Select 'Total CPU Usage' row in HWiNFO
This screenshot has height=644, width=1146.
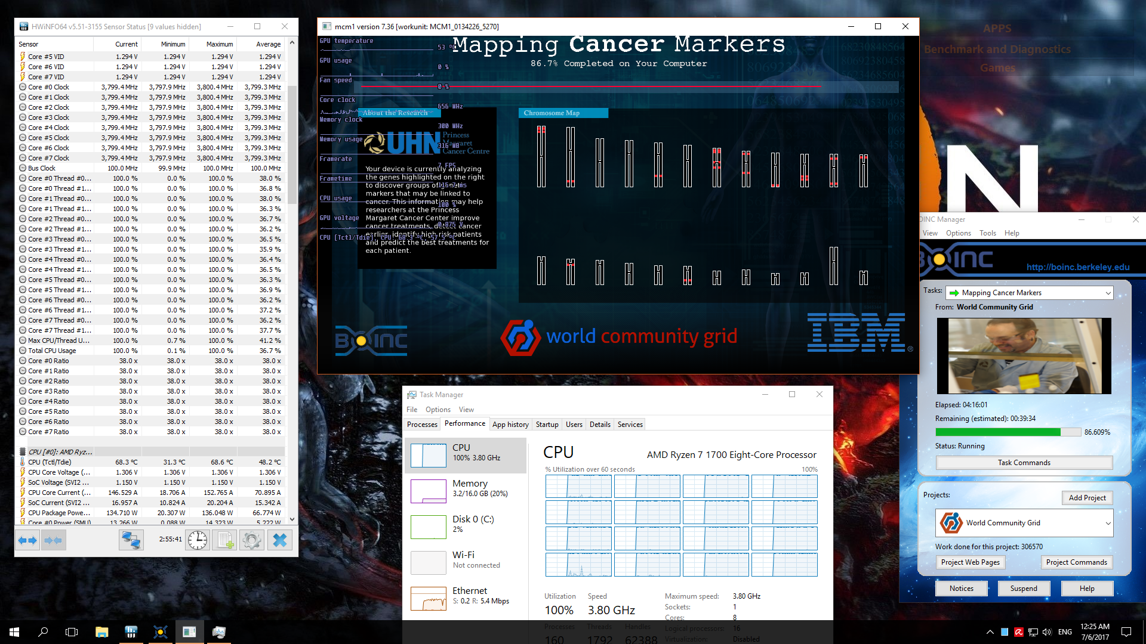point(151,351)
